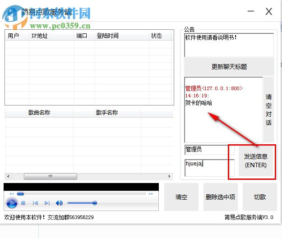
Task: Stop playback with the square stop icon
Action: (x=23, y=203)
